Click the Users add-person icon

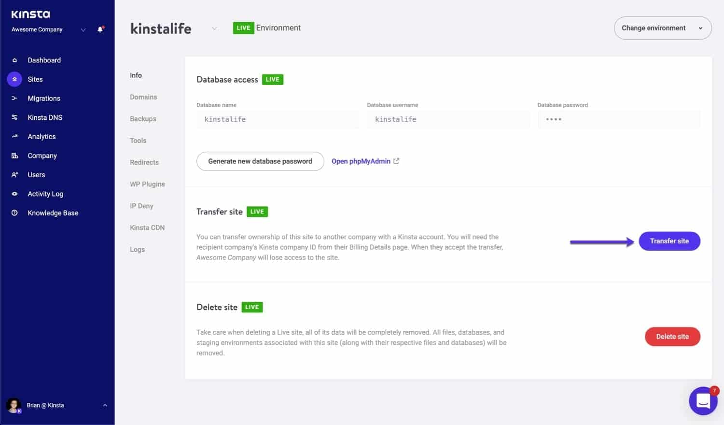[x=14, y=175]
